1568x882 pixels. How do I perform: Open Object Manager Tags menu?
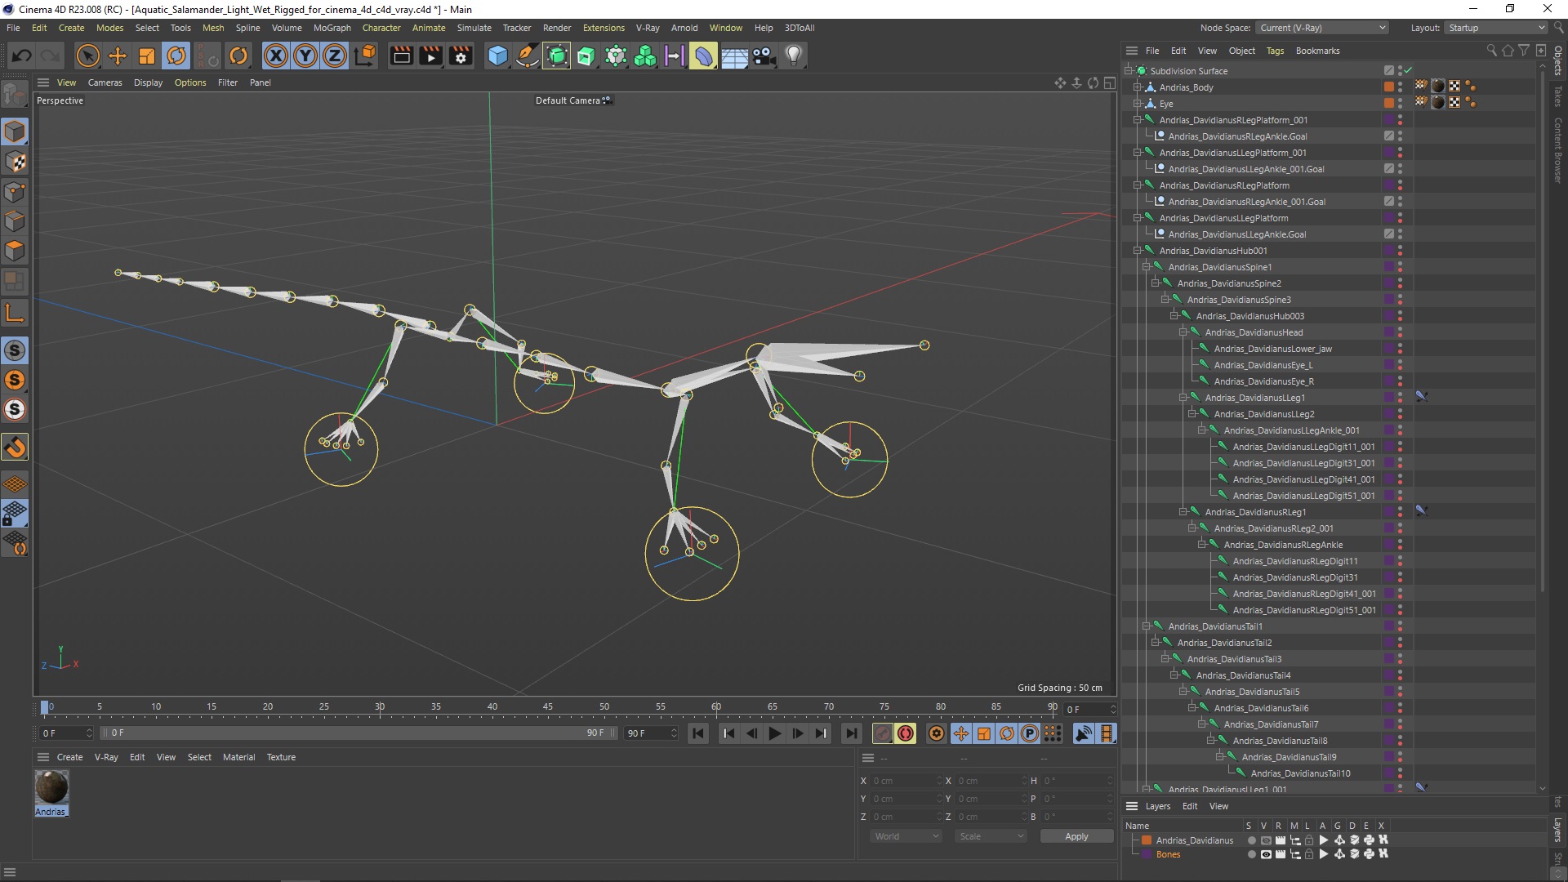tap(1275, 51)
